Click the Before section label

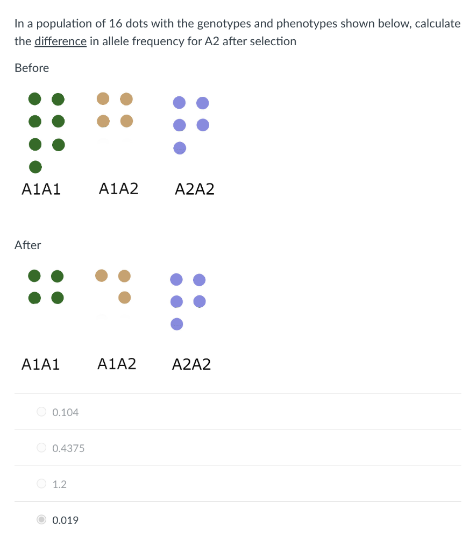(x=31, y=68)
